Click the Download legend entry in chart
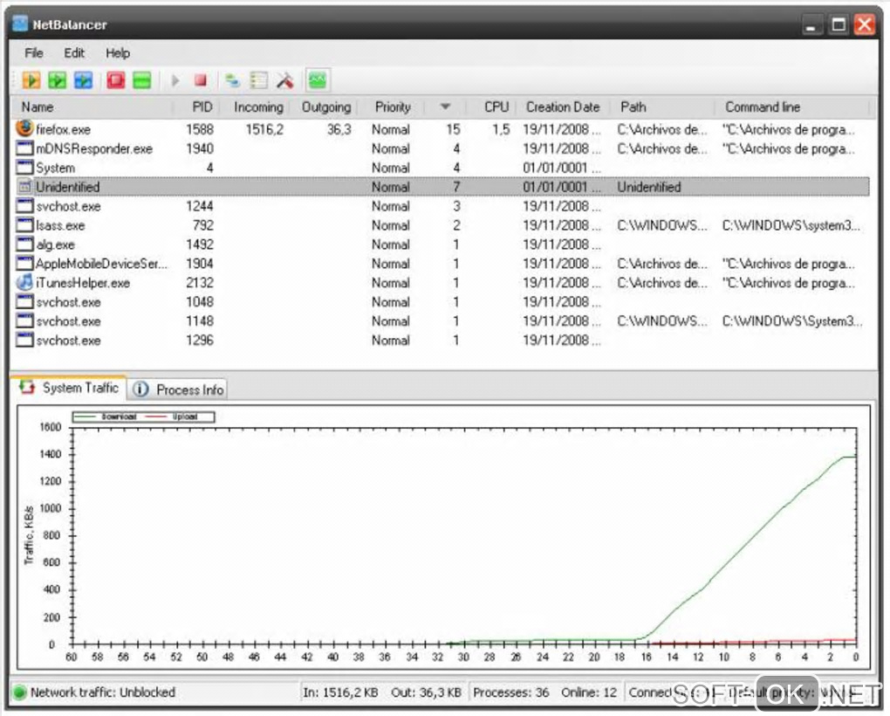 pos(106,417)
